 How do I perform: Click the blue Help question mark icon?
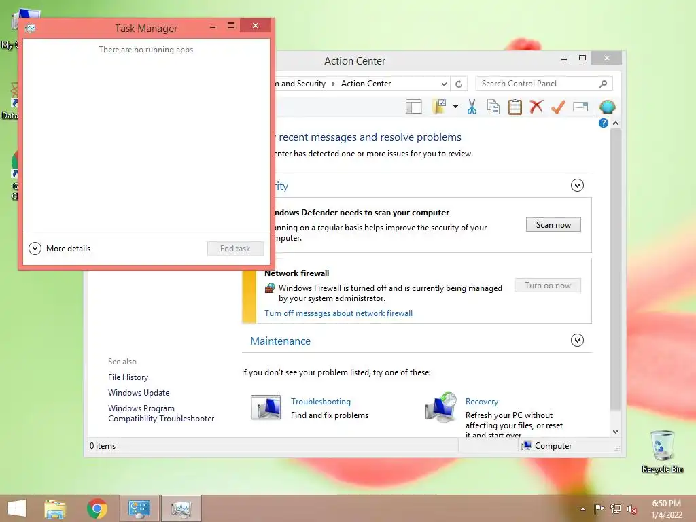[604, 123]
